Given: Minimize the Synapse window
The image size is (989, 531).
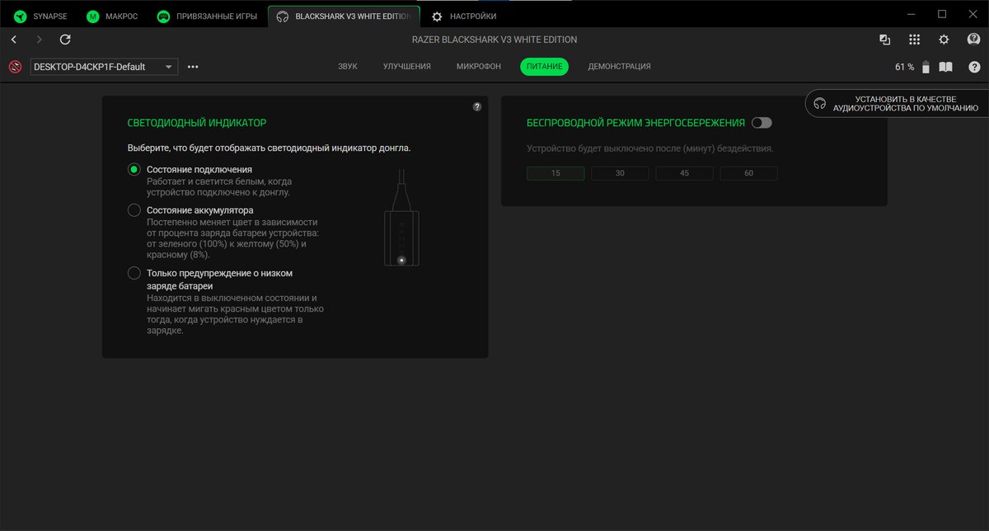Looking at the screenshot, I should point(911,14).
